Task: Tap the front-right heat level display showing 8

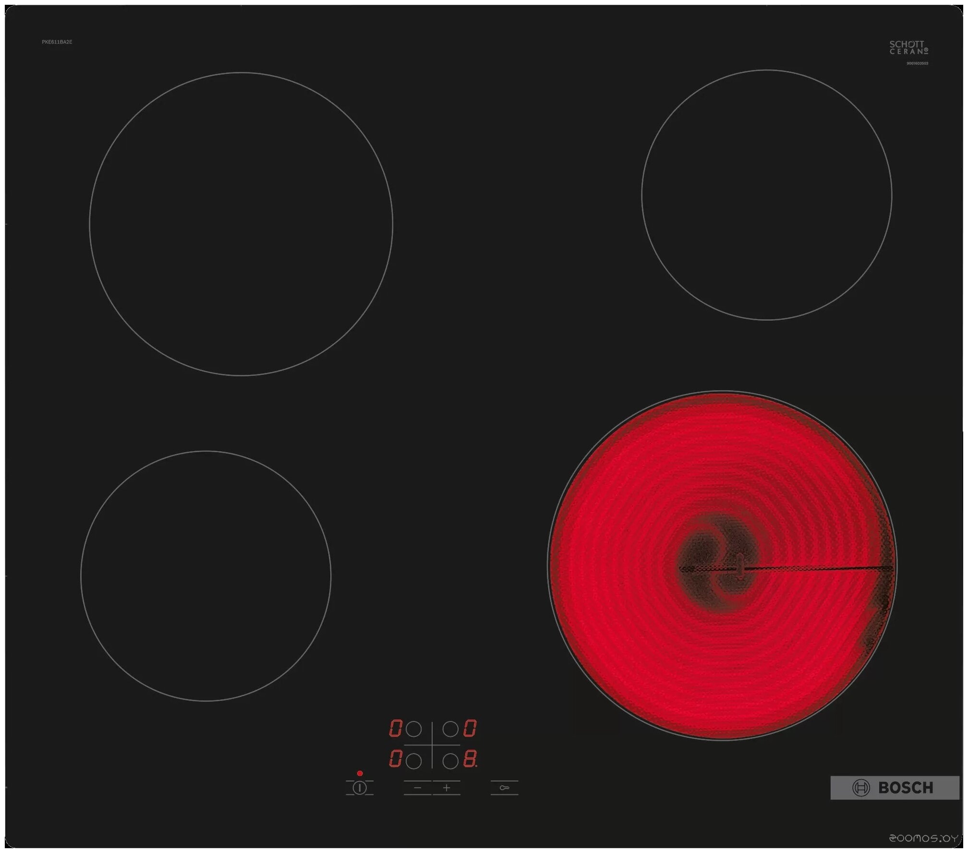Action: coord(470,759)
